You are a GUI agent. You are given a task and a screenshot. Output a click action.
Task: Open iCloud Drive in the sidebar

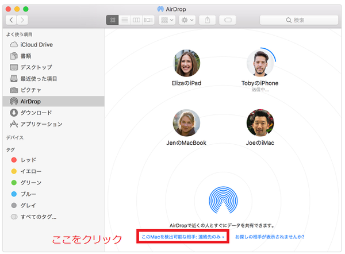(x=38, y=44)
